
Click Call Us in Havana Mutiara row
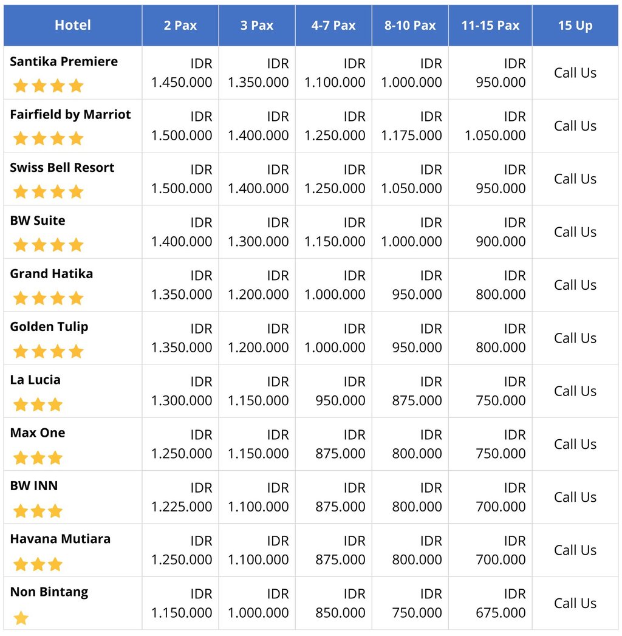(575, 550)
